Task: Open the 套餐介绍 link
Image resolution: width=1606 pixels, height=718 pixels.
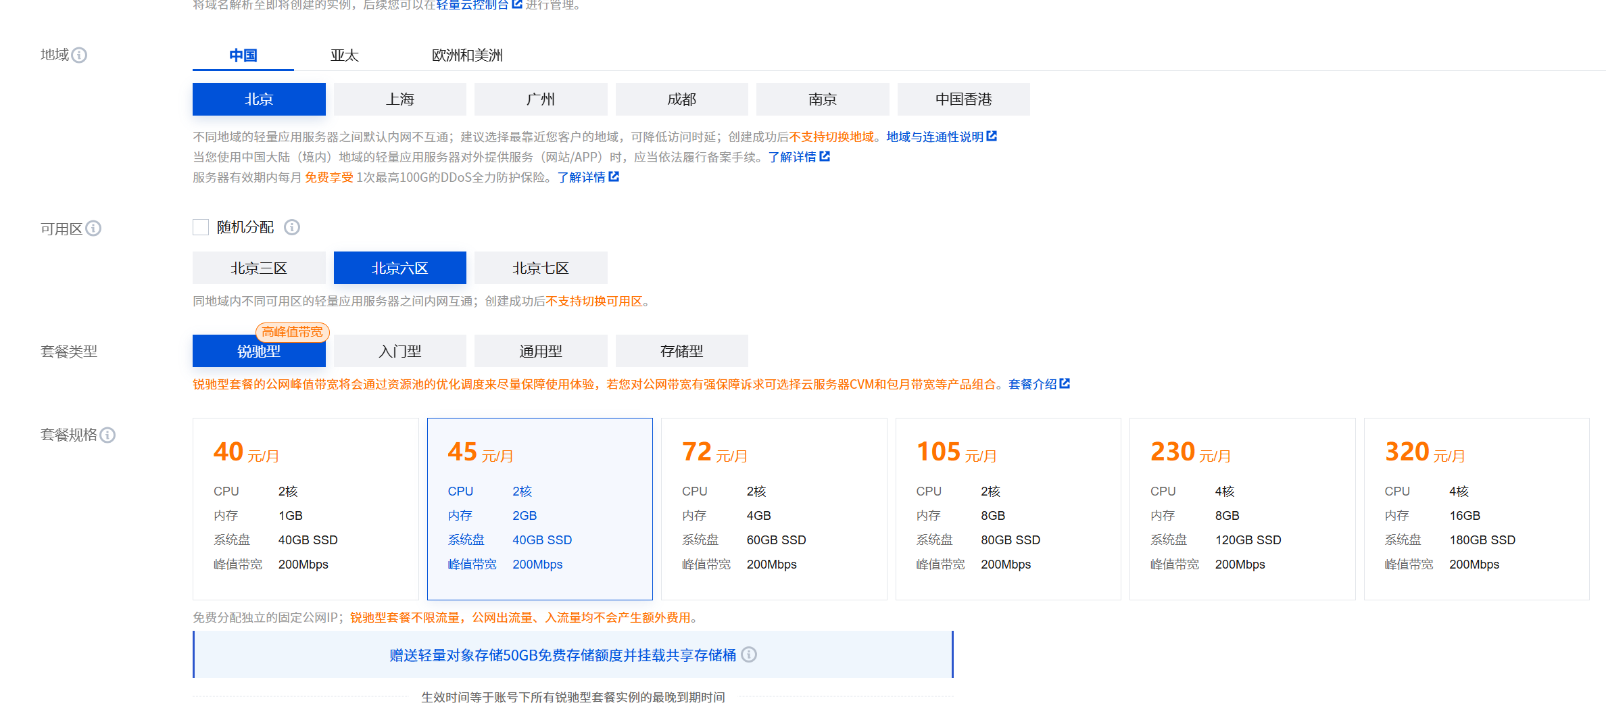Action: pos(1031,384)
